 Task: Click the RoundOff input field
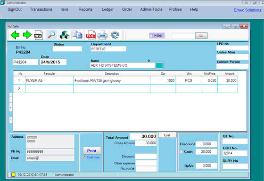[x=146, y=169]
